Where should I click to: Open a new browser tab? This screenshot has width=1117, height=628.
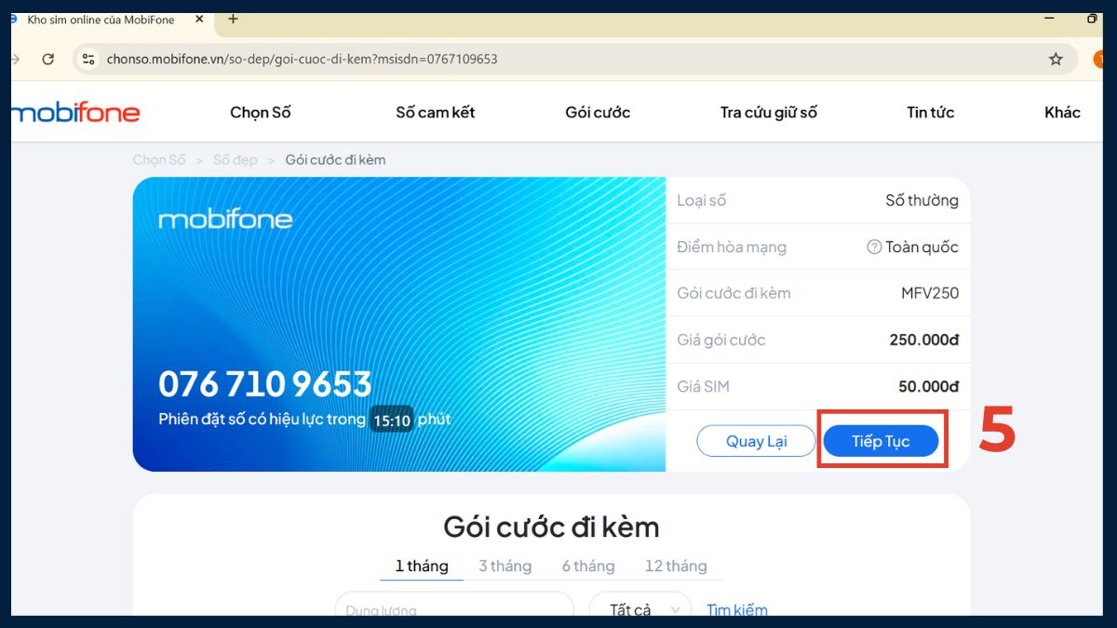coord(232,19)
